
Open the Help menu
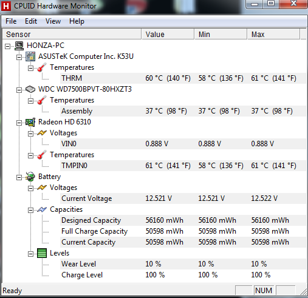[x=77, y=21]
